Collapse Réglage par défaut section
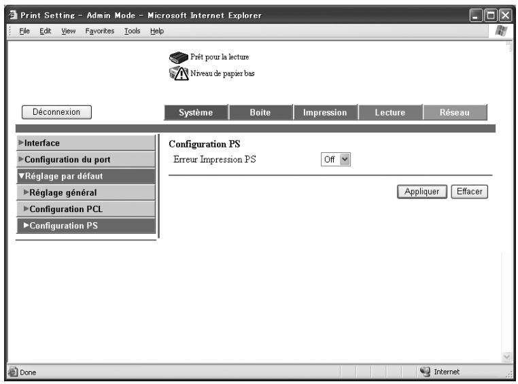 86,176
